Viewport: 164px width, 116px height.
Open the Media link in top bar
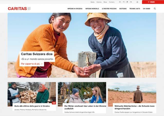click(x=93, y=2)
